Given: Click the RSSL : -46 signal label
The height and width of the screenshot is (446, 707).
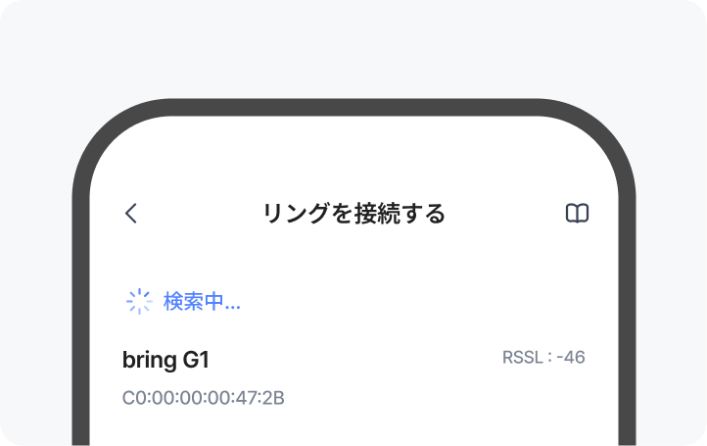Looking at the screenshot, I should point(543,358).
